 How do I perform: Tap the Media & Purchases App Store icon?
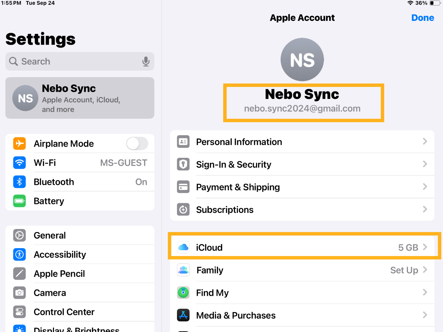tap(183, 315)
